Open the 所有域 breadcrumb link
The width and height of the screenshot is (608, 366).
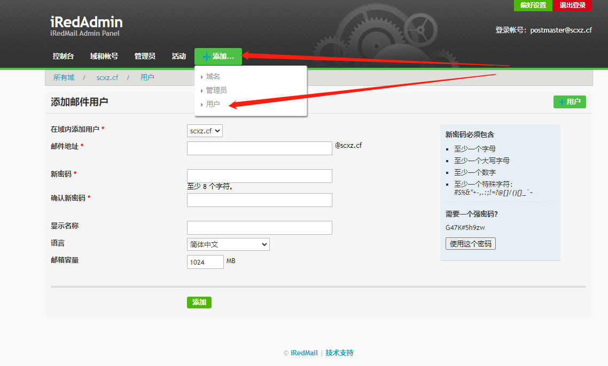coord(64,77)
